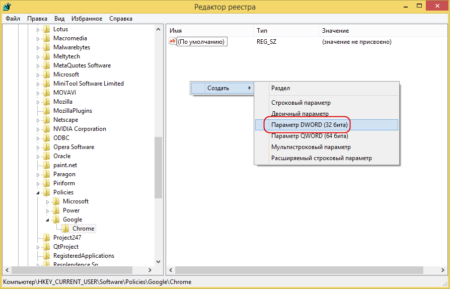
Task: Click the paint.net folder icon
Action: 46,165
